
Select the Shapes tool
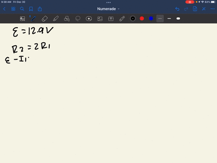point(67,19)
